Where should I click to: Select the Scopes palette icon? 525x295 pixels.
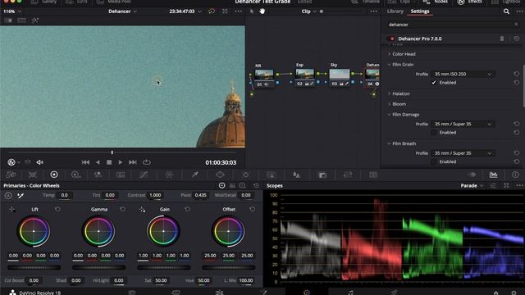(x=494, y=175)
